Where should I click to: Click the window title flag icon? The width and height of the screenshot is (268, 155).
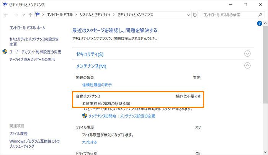pos(5,5)
